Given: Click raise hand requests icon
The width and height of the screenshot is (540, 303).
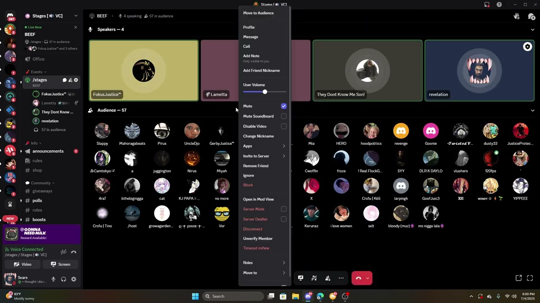Looking at the screenshot, I should coord(516,16).
